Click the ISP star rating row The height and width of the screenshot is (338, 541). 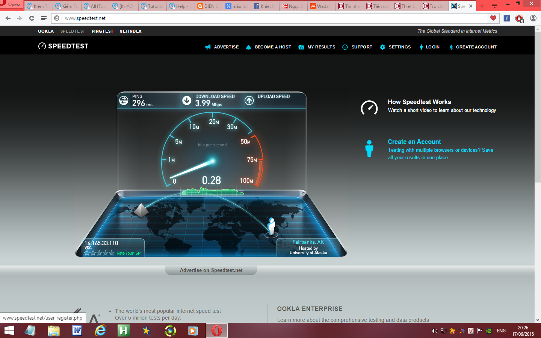(x=99, y=253)
